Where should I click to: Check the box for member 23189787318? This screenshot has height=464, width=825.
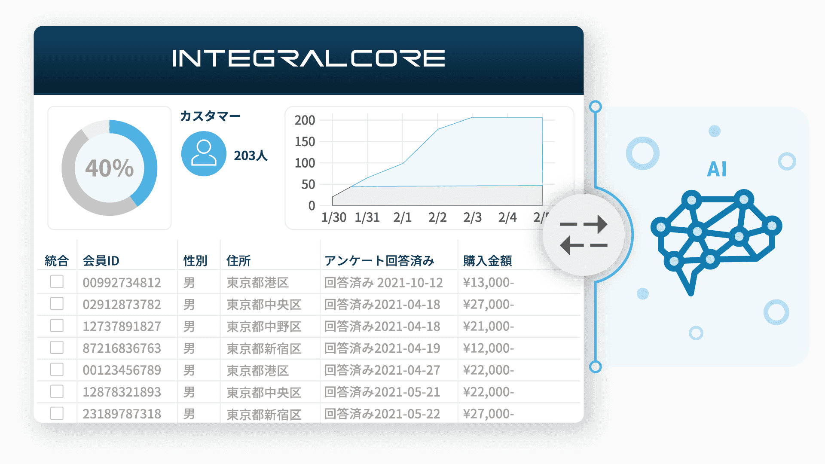57,413
